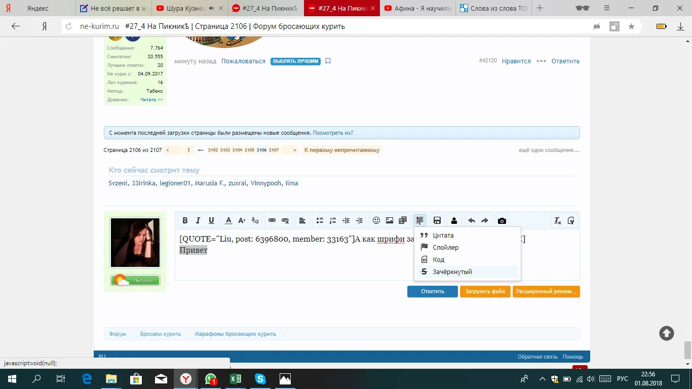Insert an unordered bullet list
Image resolution: width=692 pixels, height=389 pixels.
coord(320,220)
